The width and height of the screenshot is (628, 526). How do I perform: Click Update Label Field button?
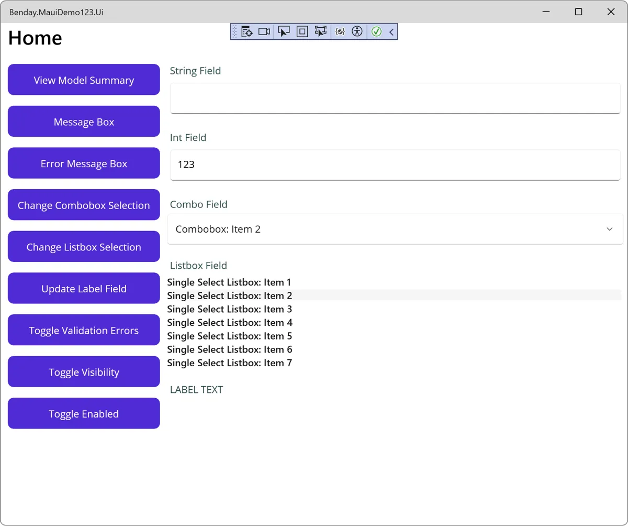[x=84, y=288]
